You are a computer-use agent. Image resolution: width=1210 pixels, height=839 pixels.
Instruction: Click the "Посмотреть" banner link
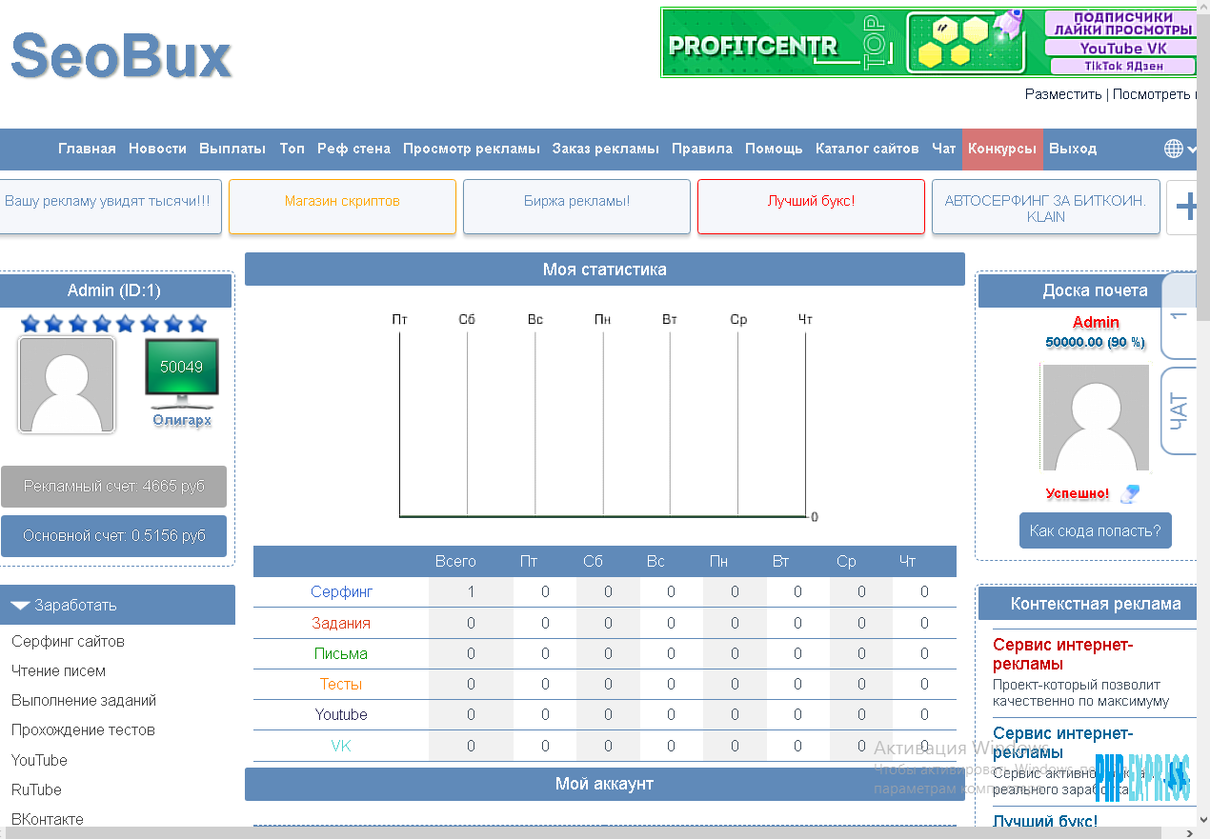1154,94
